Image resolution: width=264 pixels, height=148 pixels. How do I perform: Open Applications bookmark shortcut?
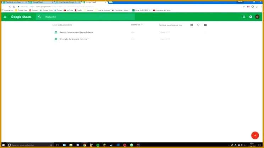tap(7, 10)
